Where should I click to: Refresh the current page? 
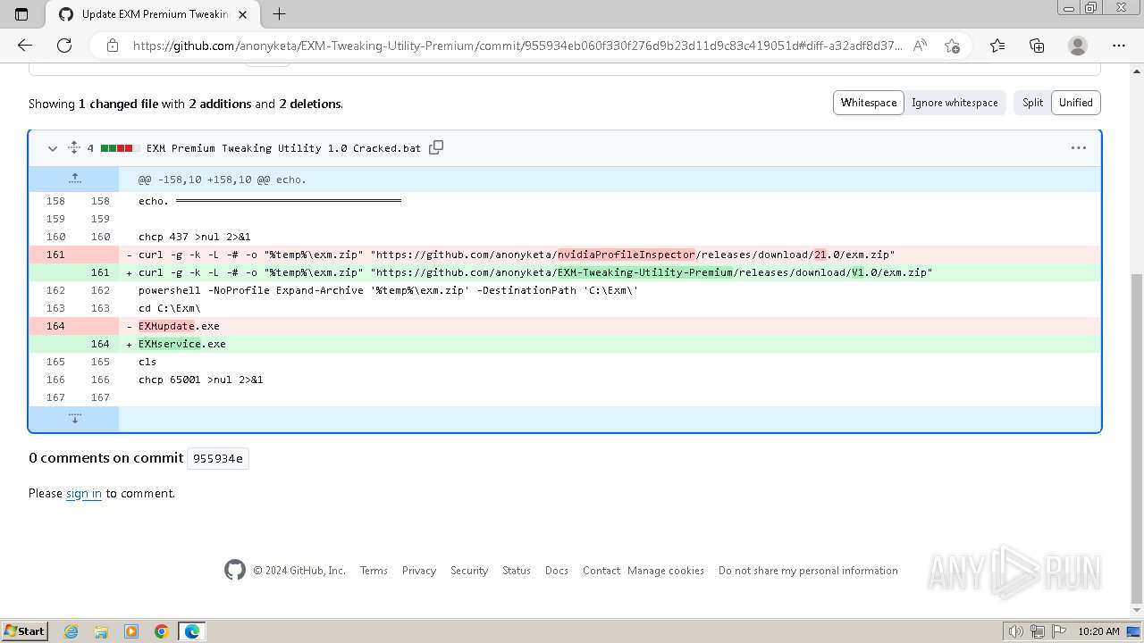(64, 46)
